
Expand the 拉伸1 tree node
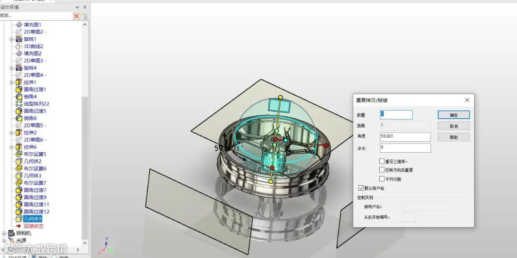point(11,82)
